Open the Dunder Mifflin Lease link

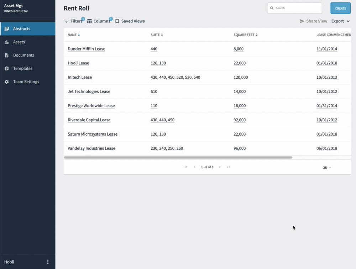click(x=87, y=49)
